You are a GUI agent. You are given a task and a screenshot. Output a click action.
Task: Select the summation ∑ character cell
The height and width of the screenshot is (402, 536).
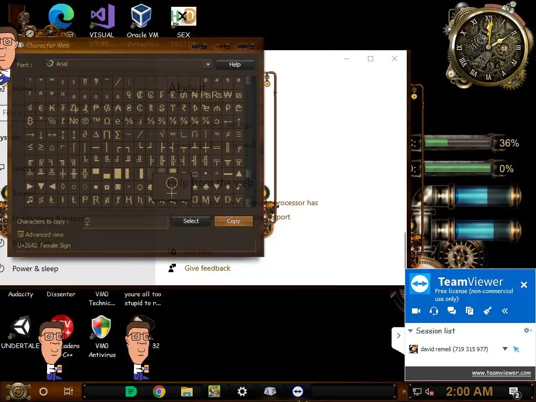(118, 134)
